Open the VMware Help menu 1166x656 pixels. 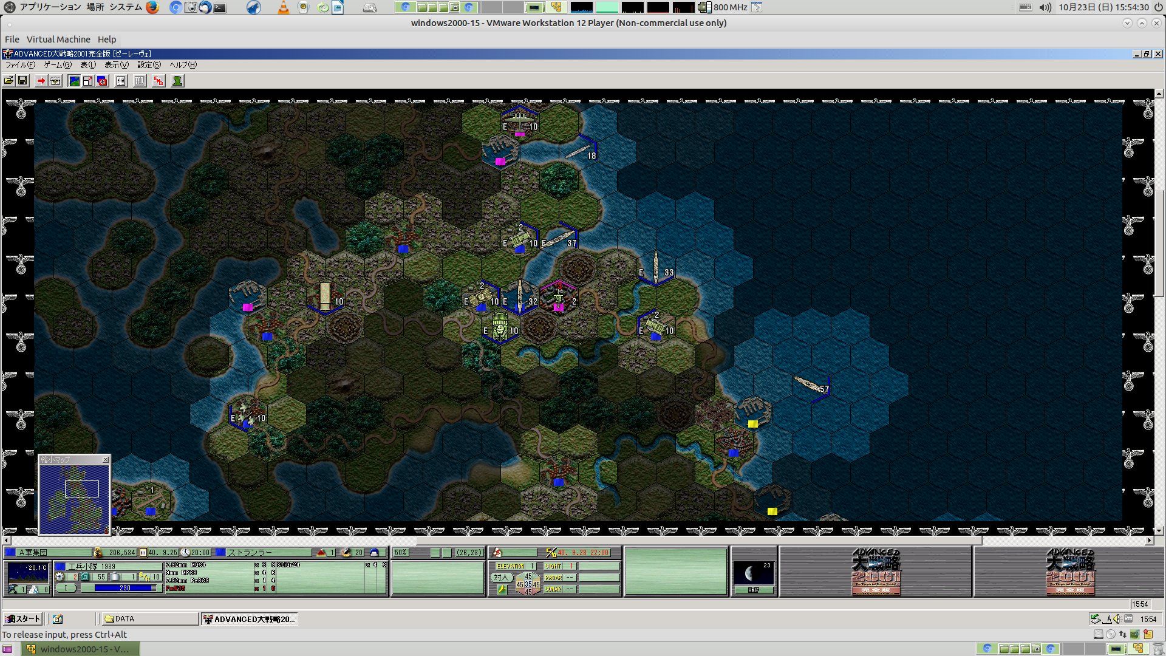click(x=107, y=39)
